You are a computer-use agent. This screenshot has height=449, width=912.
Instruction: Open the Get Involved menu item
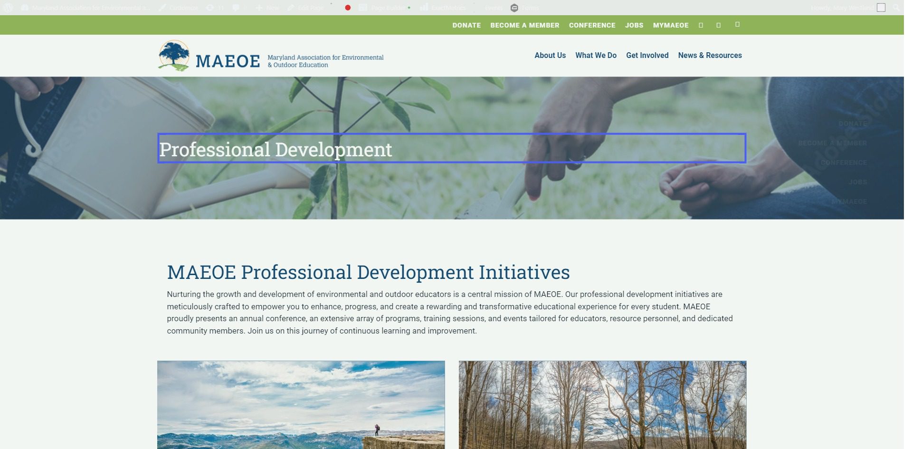click(x=647, y=55)
